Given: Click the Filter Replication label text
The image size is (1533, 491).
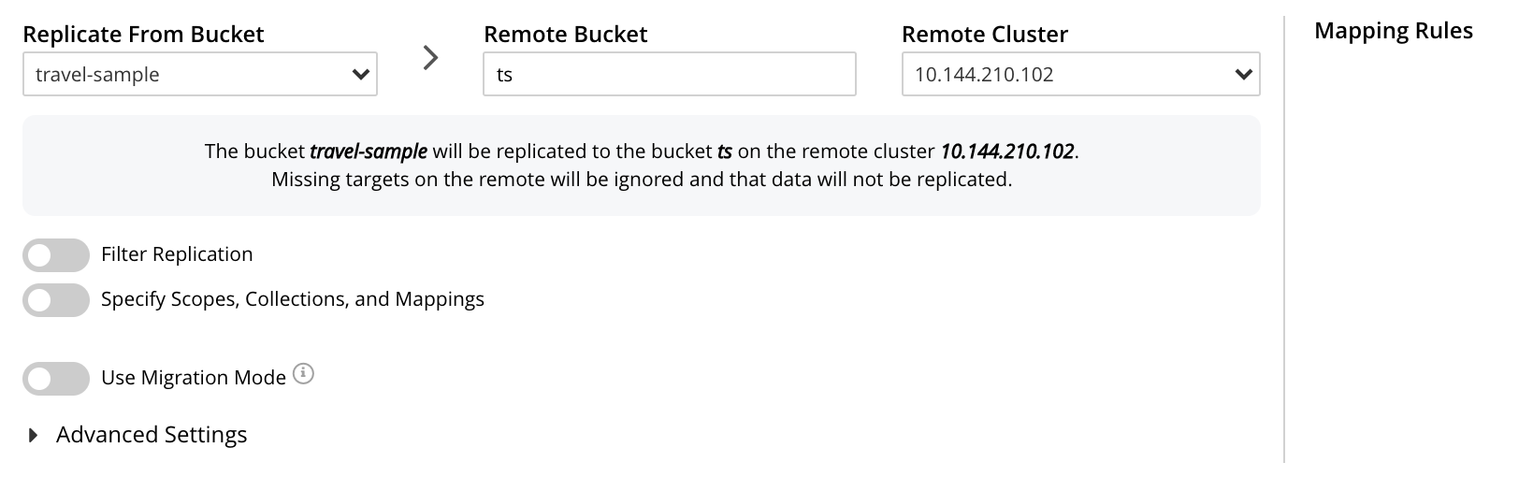Looking at the screenshot, I should [x=177, y=254].
